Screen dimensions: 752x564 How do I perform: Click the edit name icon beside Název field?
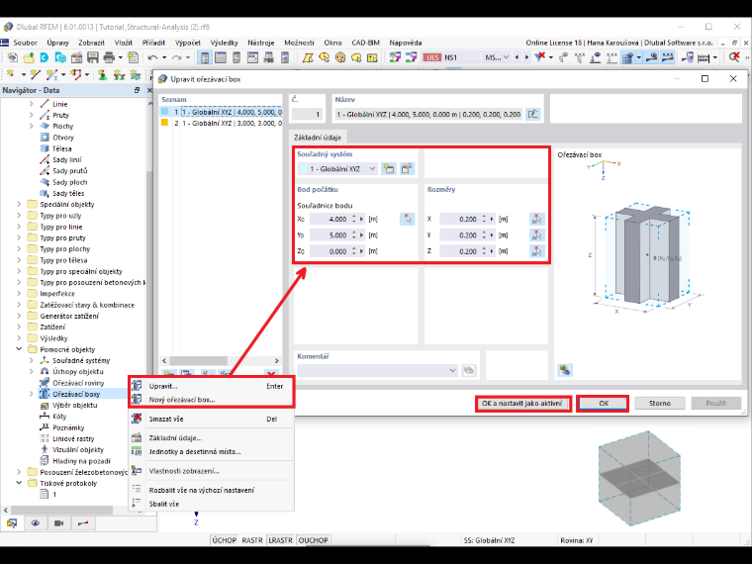[532, 114]
